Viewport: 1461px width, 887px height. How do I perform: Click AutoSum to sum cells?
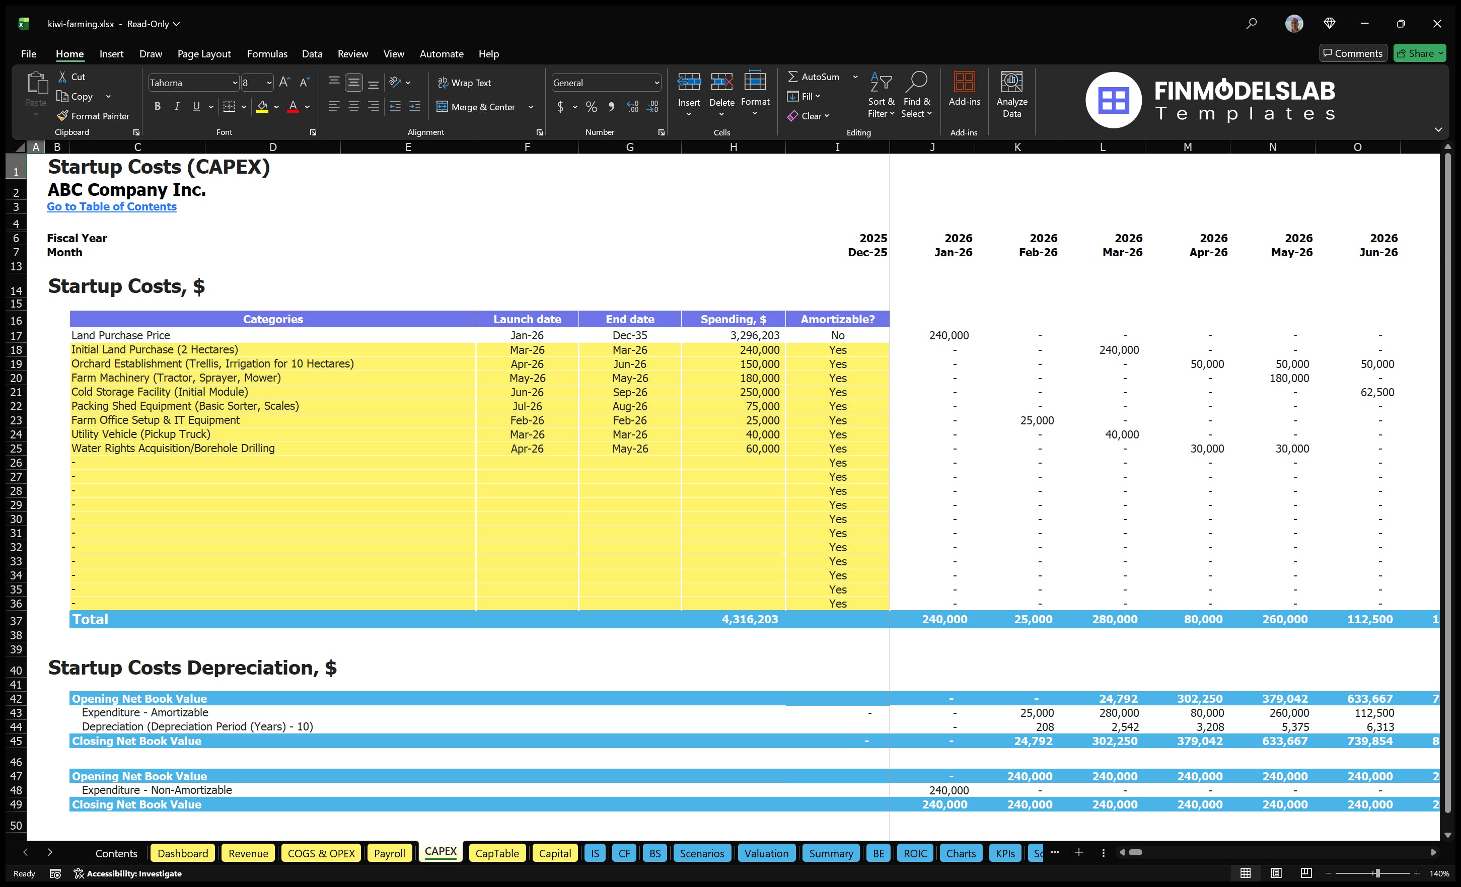pyautogui.click(x=815, y=77)
